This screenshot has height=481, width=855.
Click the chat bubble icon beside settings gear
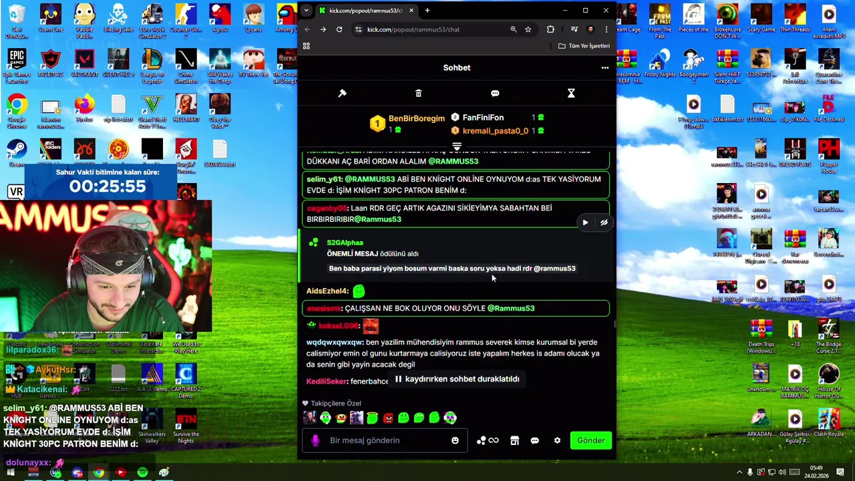pyautogui.click(x=534, y=440)
